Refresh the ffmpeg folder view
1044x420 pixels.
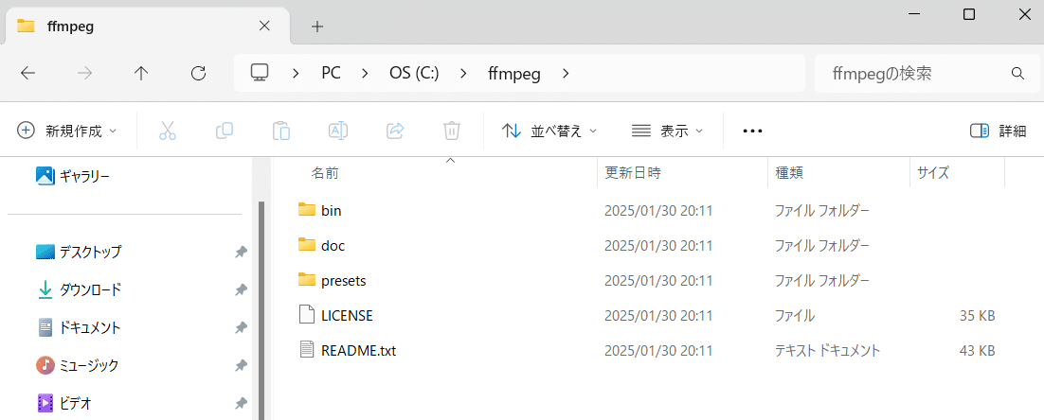198,73
